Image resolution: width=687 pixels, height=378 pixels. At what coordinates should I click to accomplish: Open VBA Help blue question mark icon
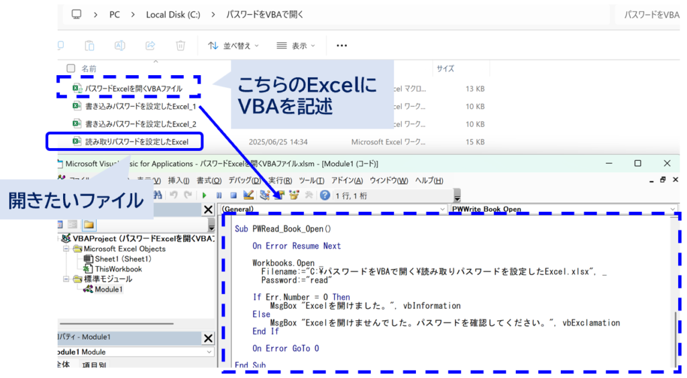click(325, 195)
